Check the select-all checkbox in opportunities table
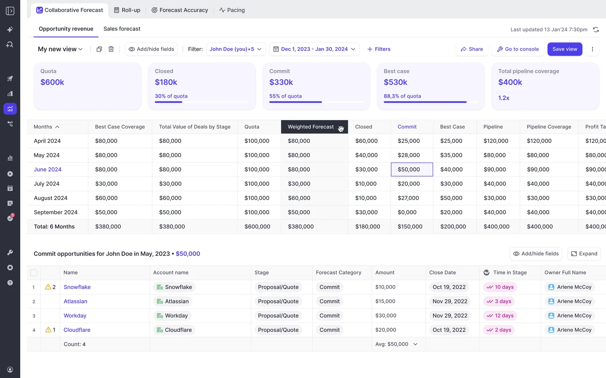This screenshot has width=606, height=378. (34, 273)
